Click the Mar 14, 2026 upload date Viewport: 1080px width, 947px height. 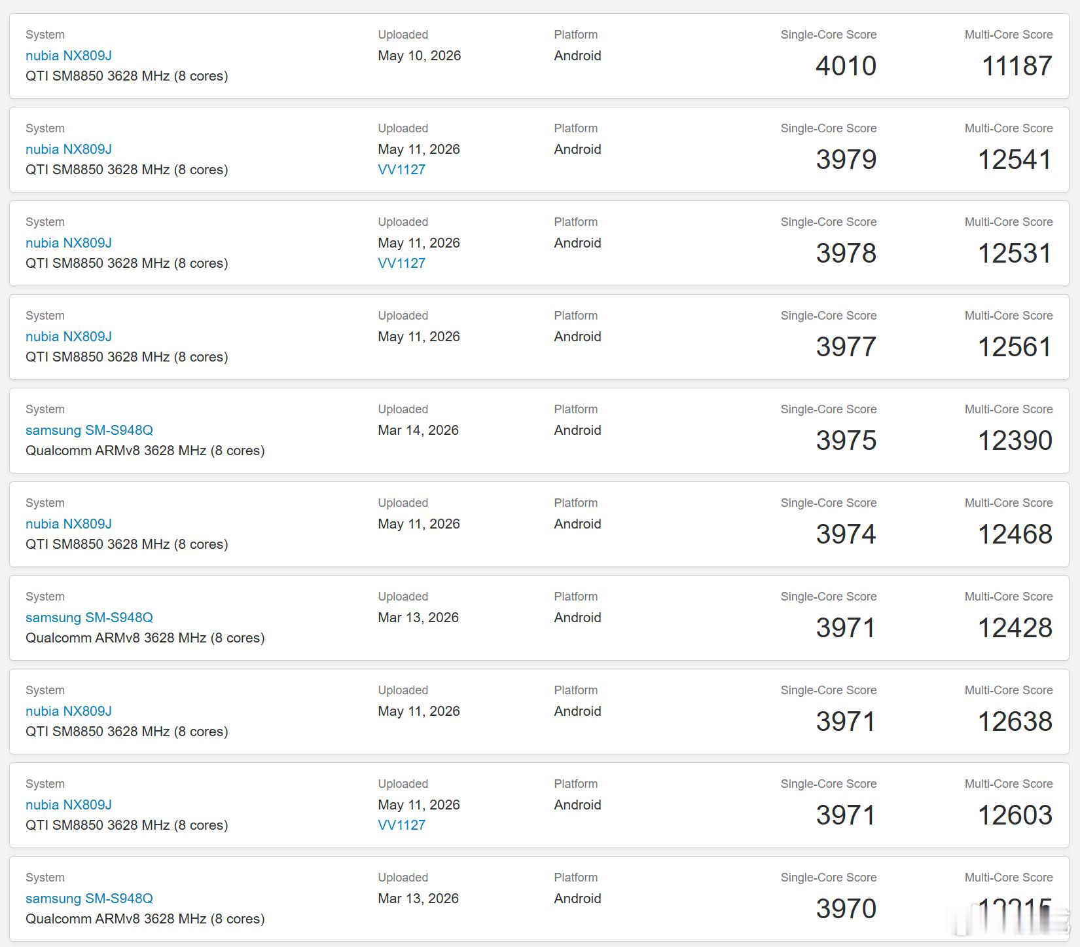pos(418,430)
